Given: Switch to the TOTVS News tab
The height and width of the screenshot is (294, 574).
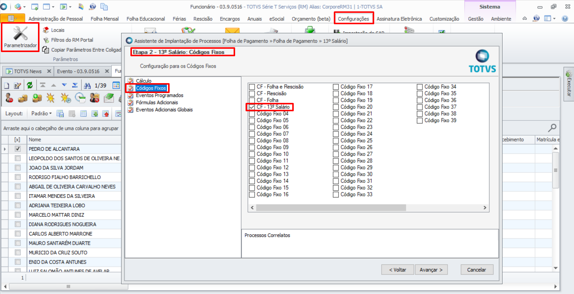Looking at the screenshot, I should pos(28,71).
